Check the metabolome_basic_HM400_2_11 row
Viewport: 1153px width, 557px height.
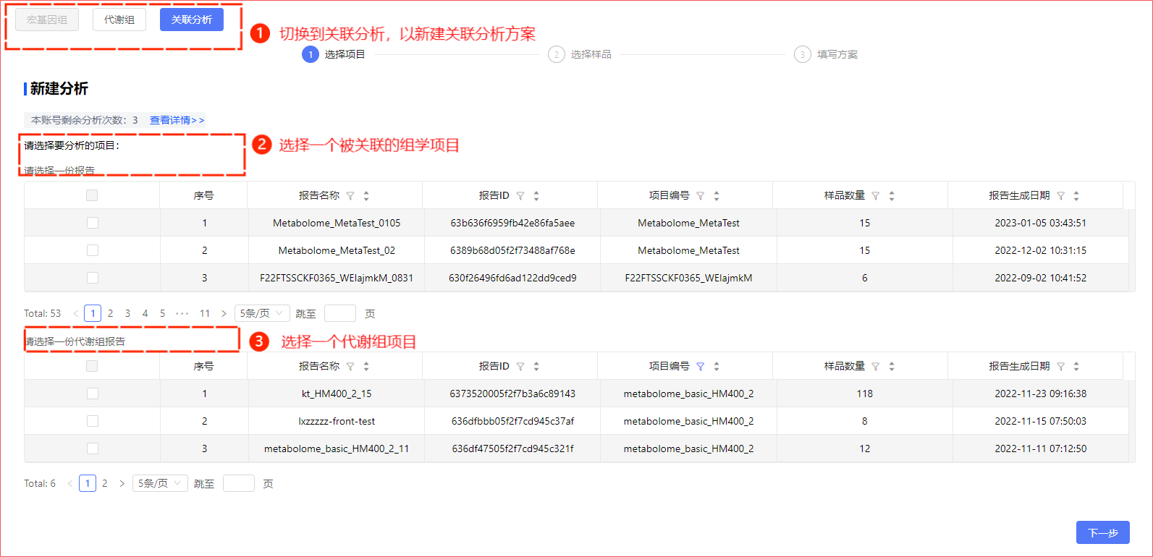point(93,448)
